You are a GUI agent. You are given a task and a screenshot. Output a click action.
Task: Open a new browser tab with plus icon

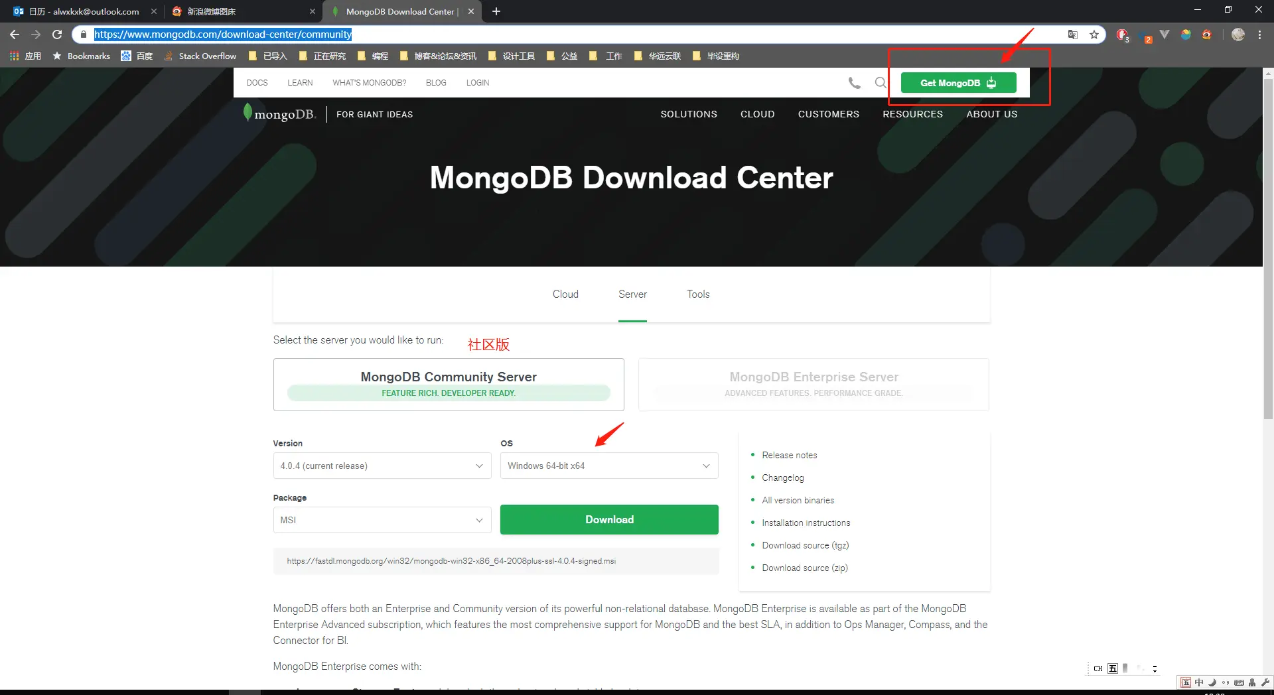tap(496, 11)
